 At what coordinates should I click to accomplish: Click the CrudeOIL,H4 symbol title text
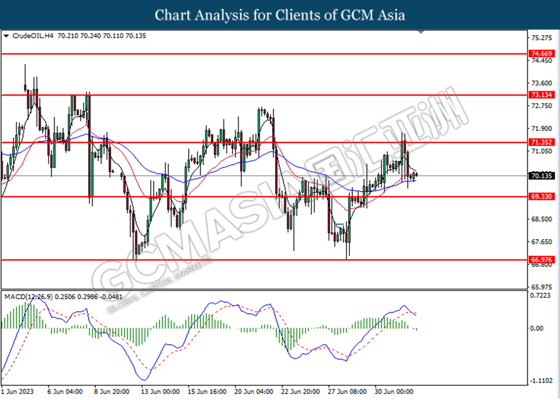click(x=33, y=36)
